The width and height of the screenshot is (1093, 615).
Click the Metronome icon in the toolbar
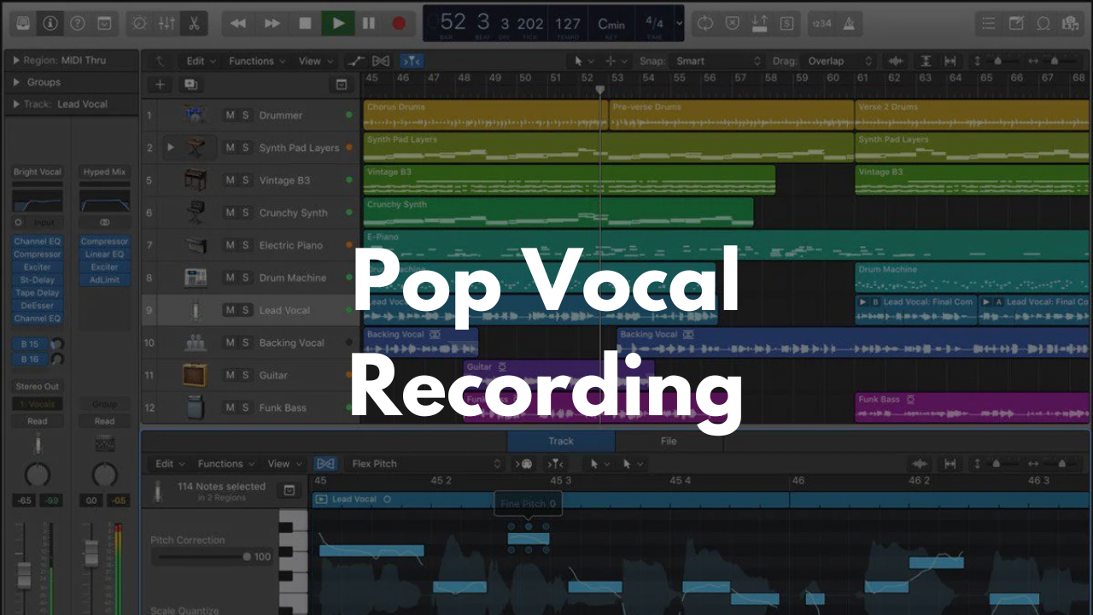[850, 23]
